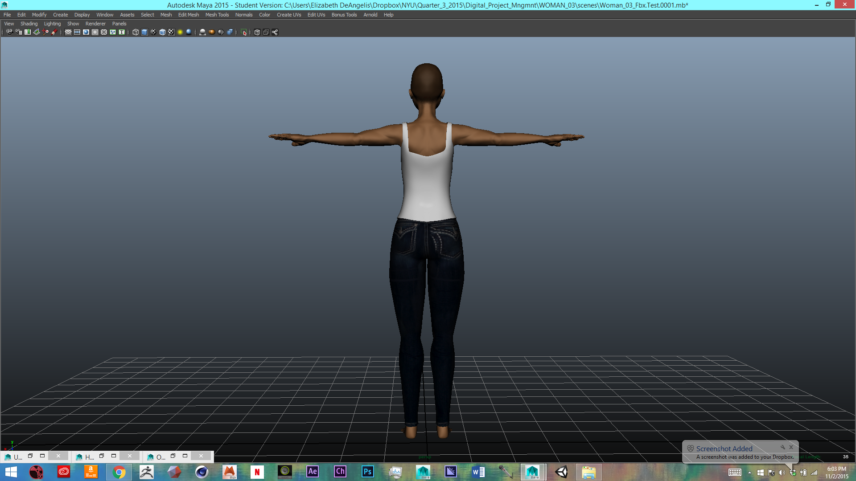856x481 pixels.
Task: Click the X-Ray display cube icon
Action: tap(257, 32)
